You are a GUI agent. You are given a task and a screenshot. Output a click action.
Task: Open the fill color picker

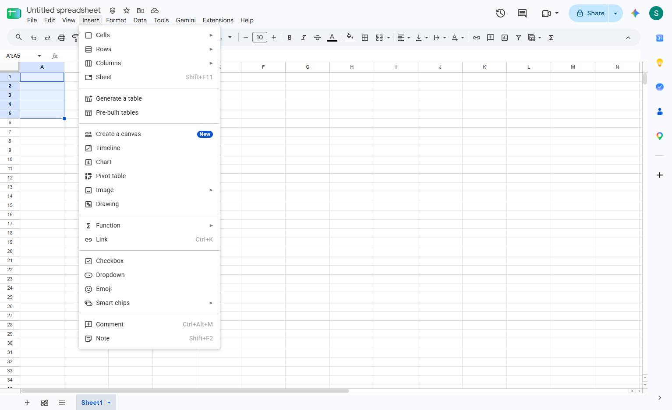tap(350, 37)
